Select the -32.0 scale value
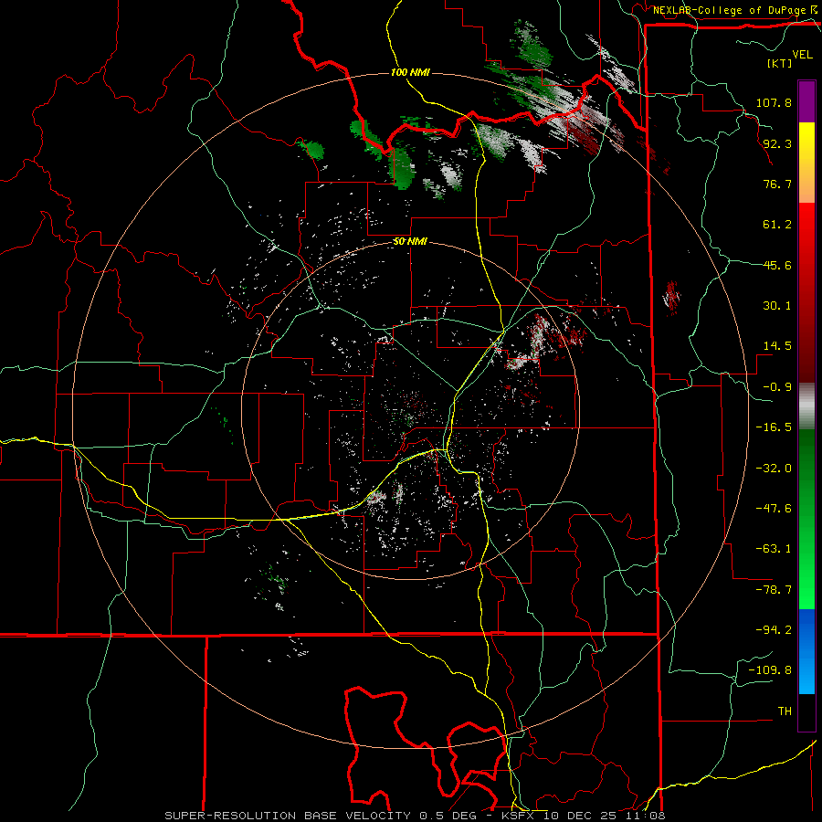The width and height of the screenshot is (822, 822). pos(774,469)
